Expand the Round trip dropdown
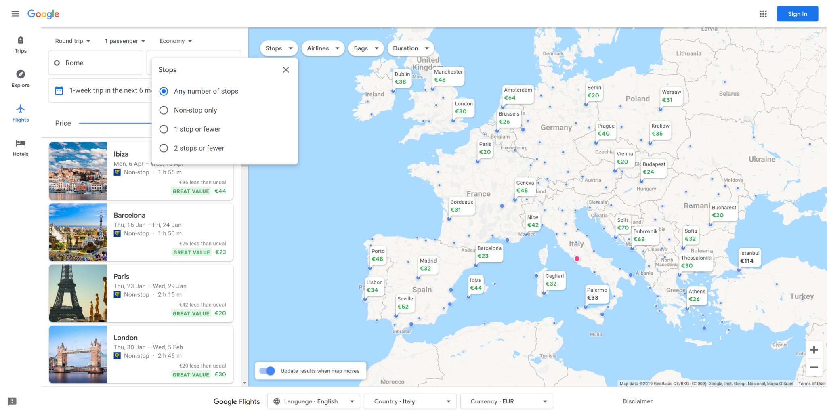Screen dimensions: 827x416 pyautogui.click(x=73, y=41)
